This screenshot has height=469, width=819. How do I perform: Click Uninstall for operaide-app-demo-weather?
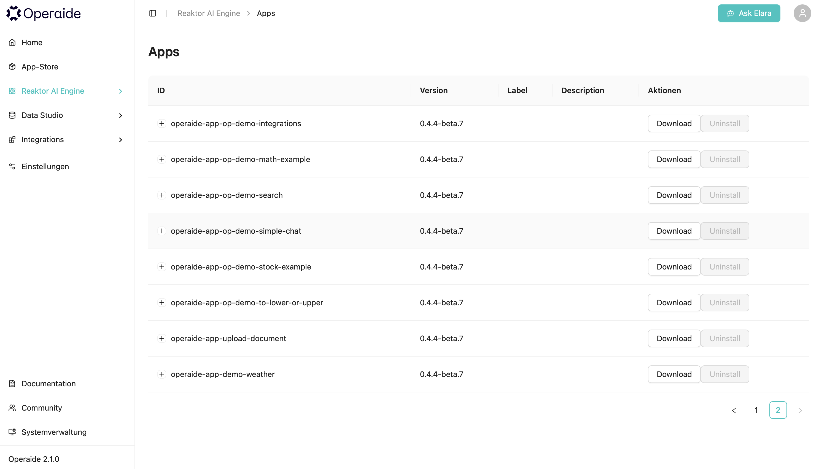pos(725,374)
